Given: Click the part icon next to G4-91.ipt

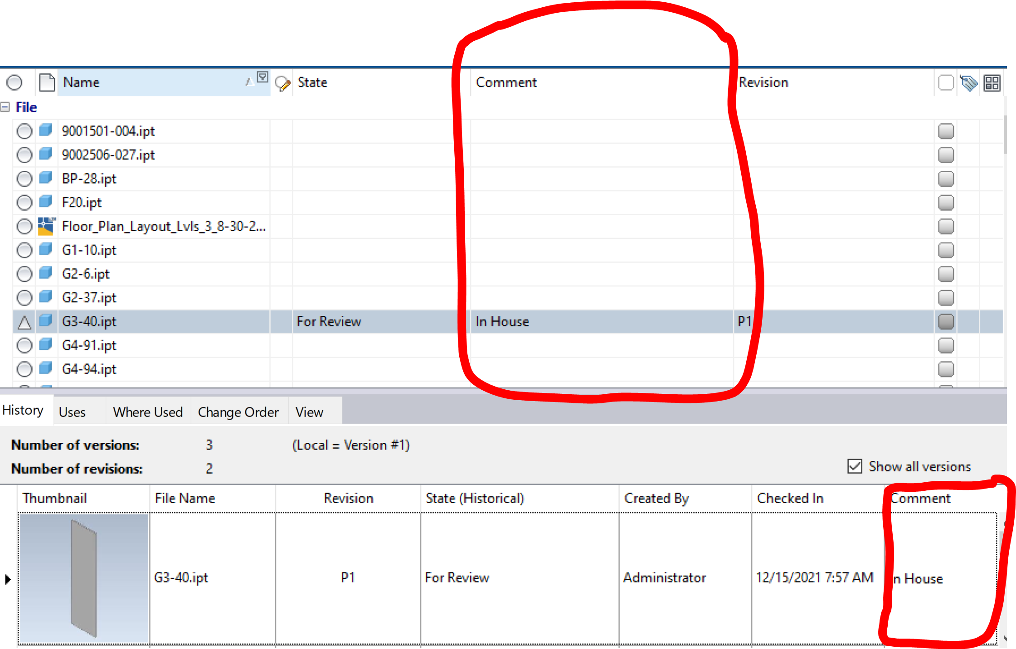Looking at the screenshot, I should pyautogui.click(x=45, y=344).
